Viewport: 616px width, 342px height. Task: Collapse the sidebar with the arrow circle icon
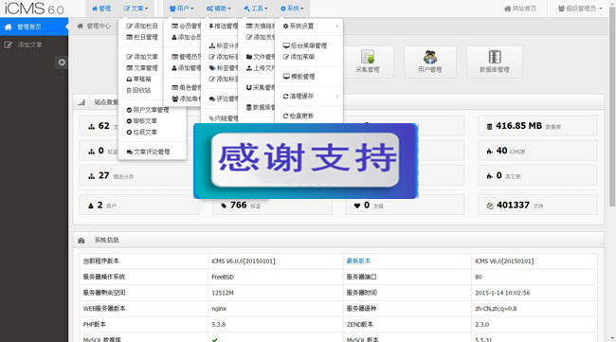pos(62,63)
